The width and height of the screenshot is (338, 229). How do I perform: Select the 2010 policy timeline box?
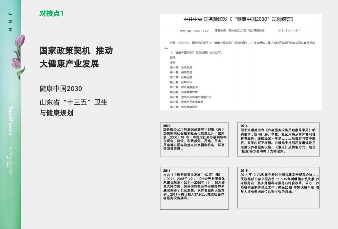(x=194, y=139)
